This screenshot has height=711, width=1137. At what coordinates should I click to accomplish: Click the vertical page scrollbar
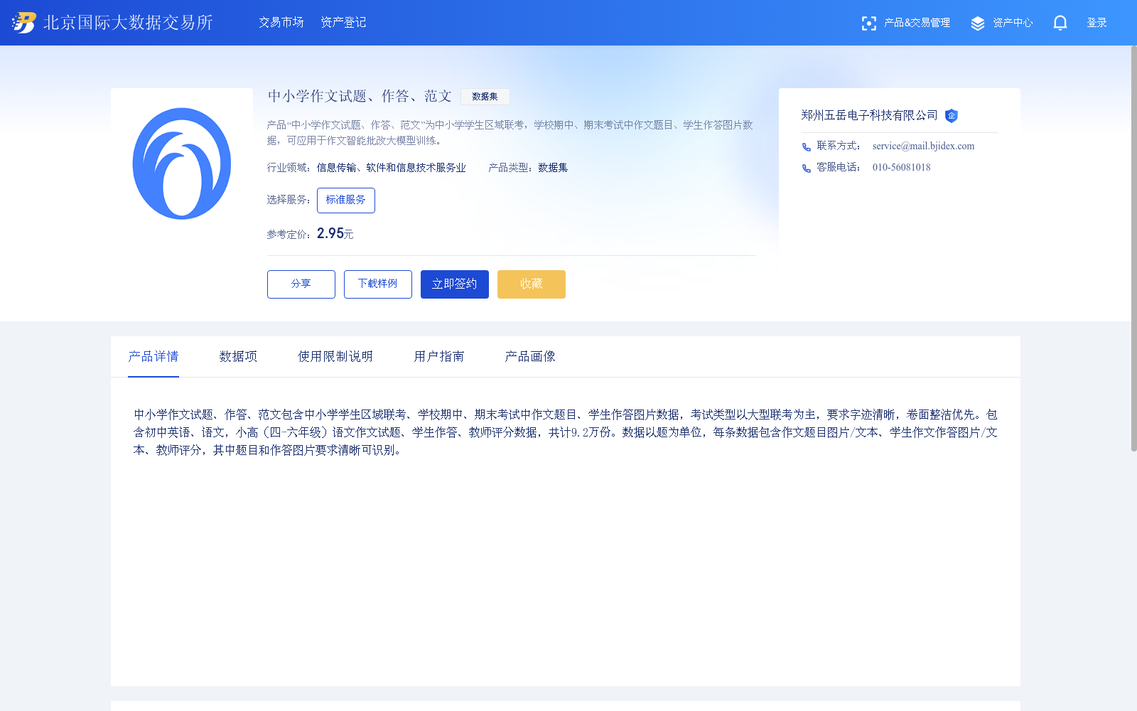coord(1134,249)
